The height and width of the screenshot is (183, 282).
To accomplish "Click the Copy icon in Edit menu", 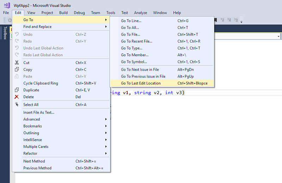I will point(17,69).
